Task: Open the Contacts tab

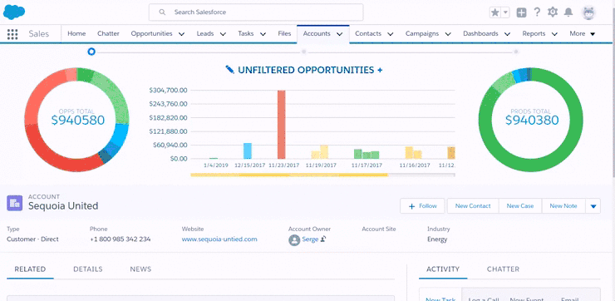Action: pos(368,34)
